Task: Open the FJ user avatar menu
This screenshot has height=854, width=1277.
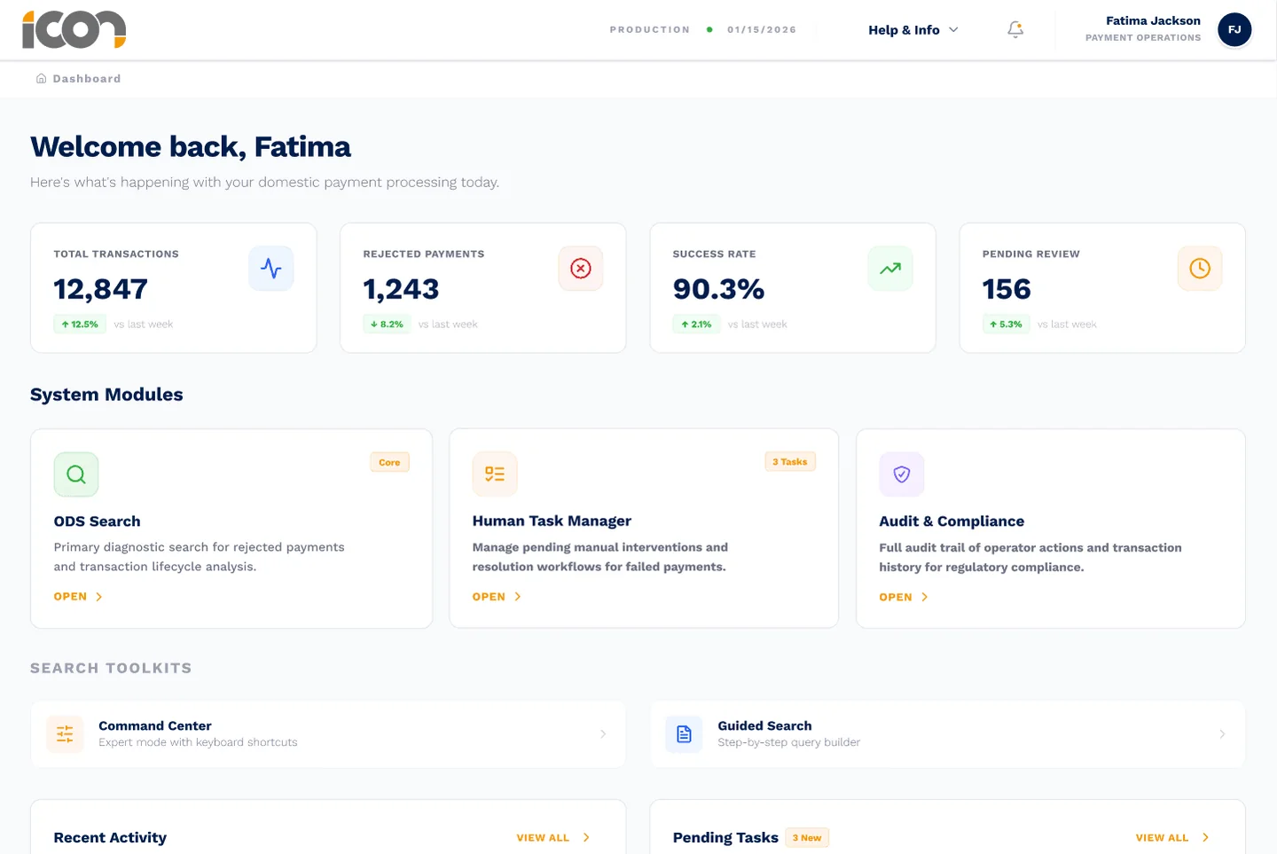Action: click(1234, 29)
